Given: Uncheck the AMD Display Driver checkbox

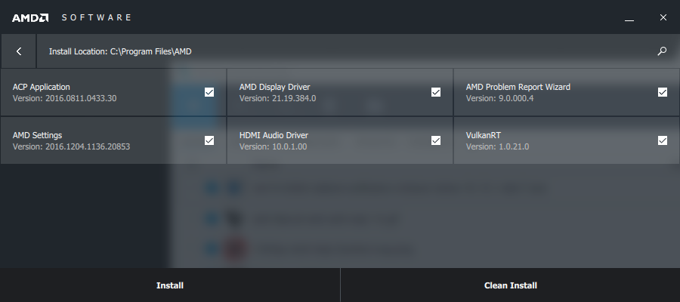Looking at the screenshot, I should click(436, 92).
